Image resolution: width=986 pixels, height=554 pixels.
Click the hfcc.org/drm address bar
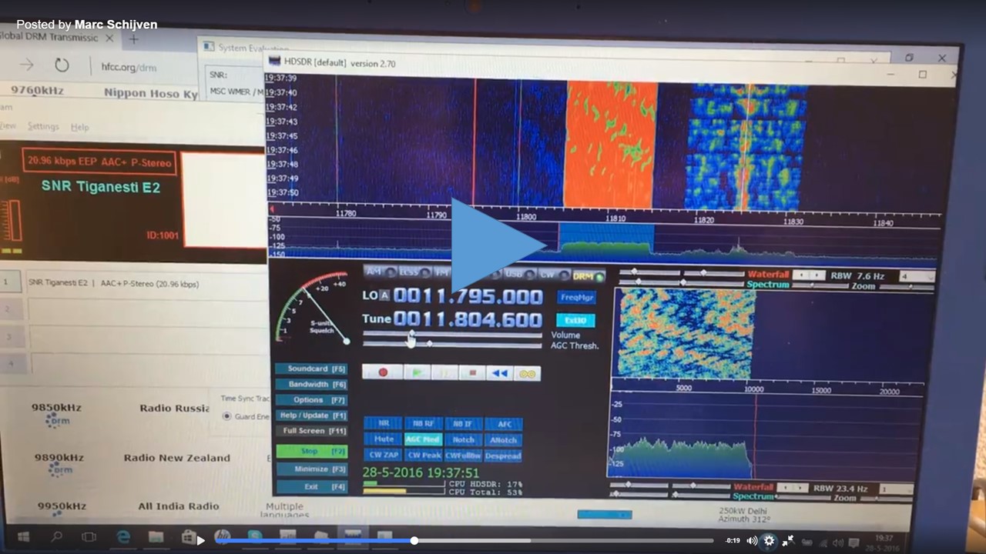coord(129,68)
